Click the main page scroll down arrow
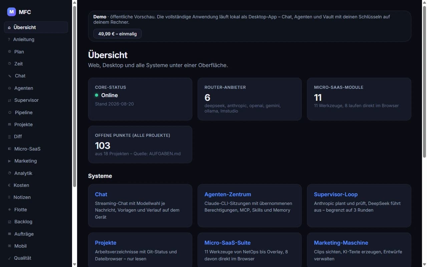This screenshot has height=267, width=427. point(425,264)
